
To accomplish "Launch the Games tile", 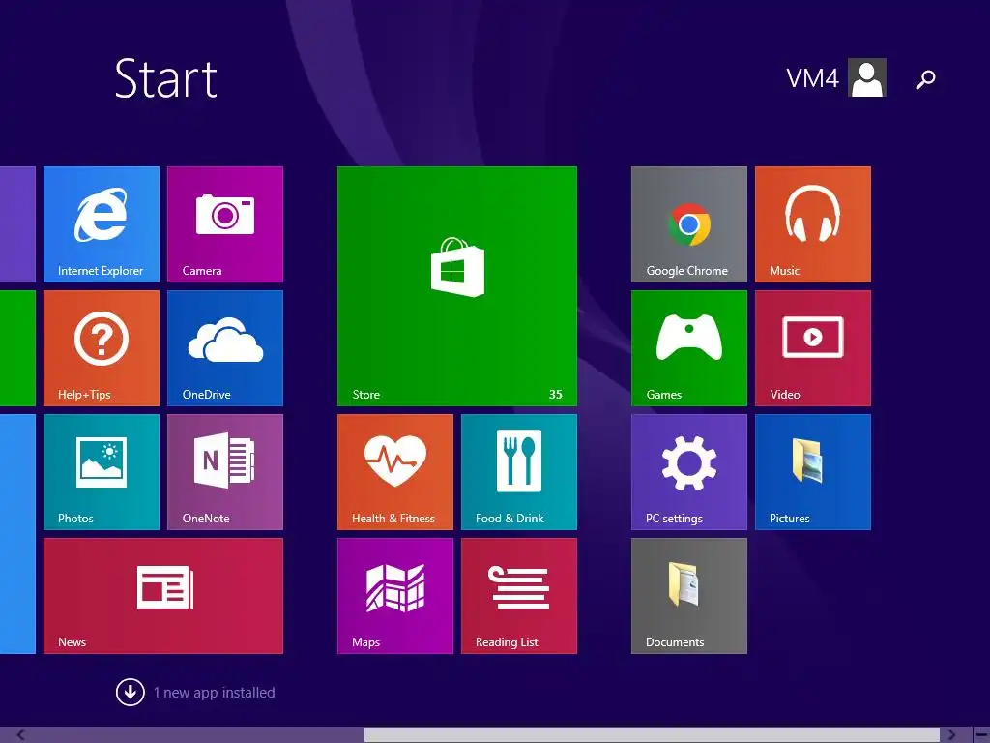I will 688,348.
